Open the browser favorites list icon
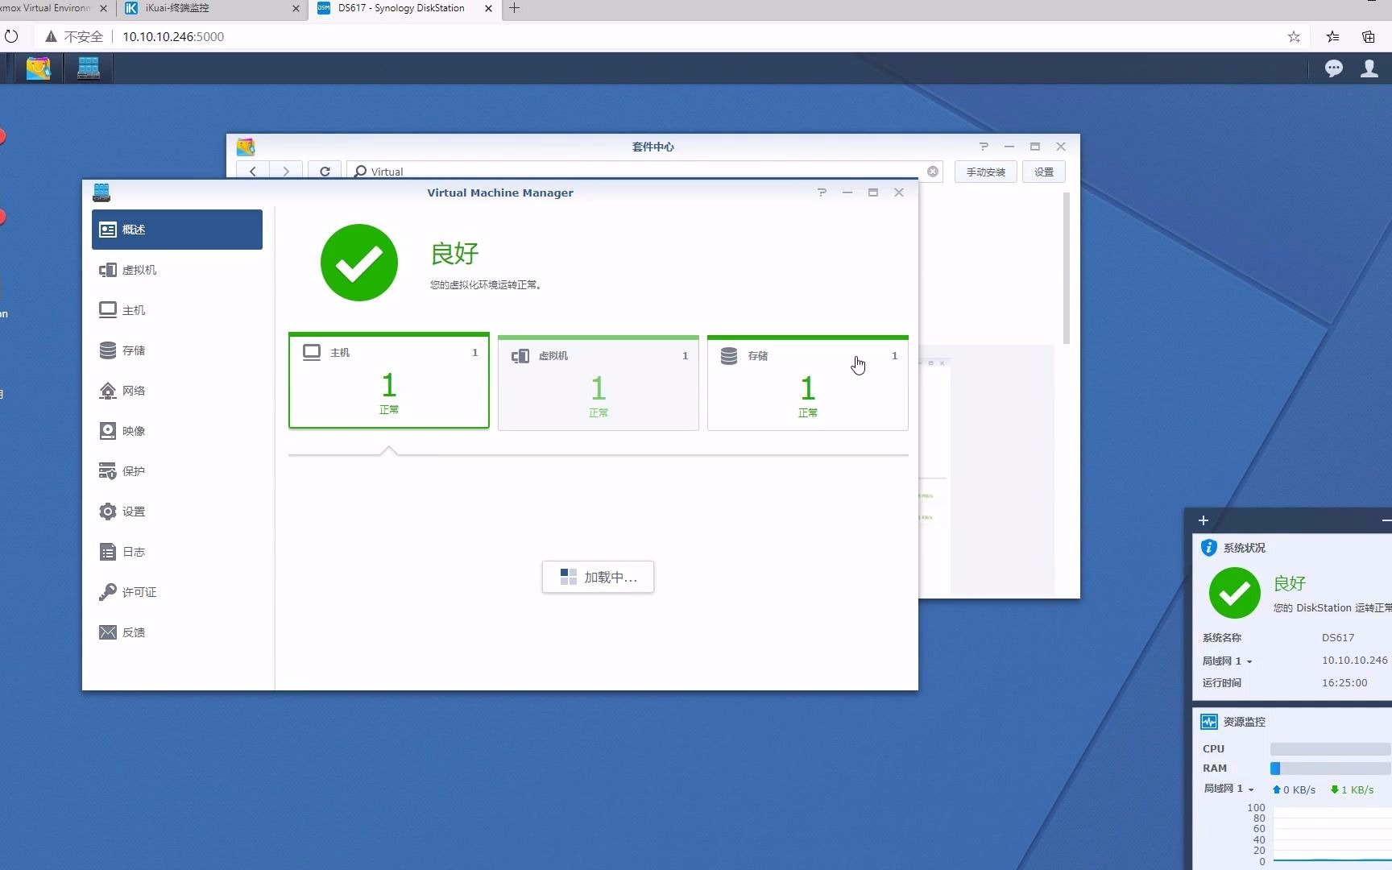Image resolution: width=1392 pixels, height=870 pixels. (x=1332, y=36)
